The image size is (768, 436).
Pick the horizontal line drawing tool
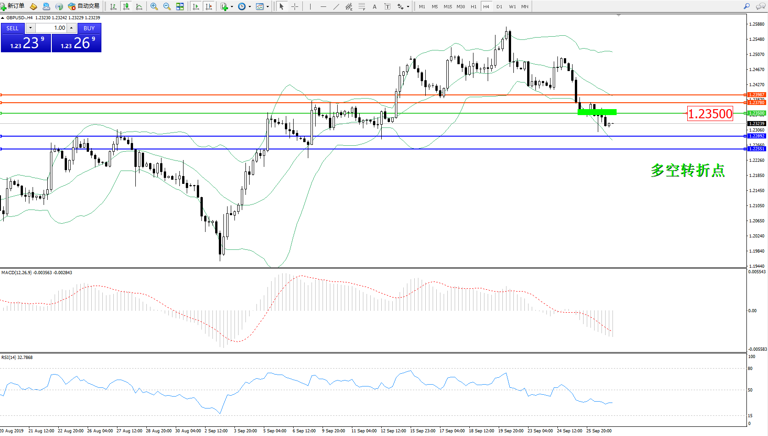[x=323, y=6]
